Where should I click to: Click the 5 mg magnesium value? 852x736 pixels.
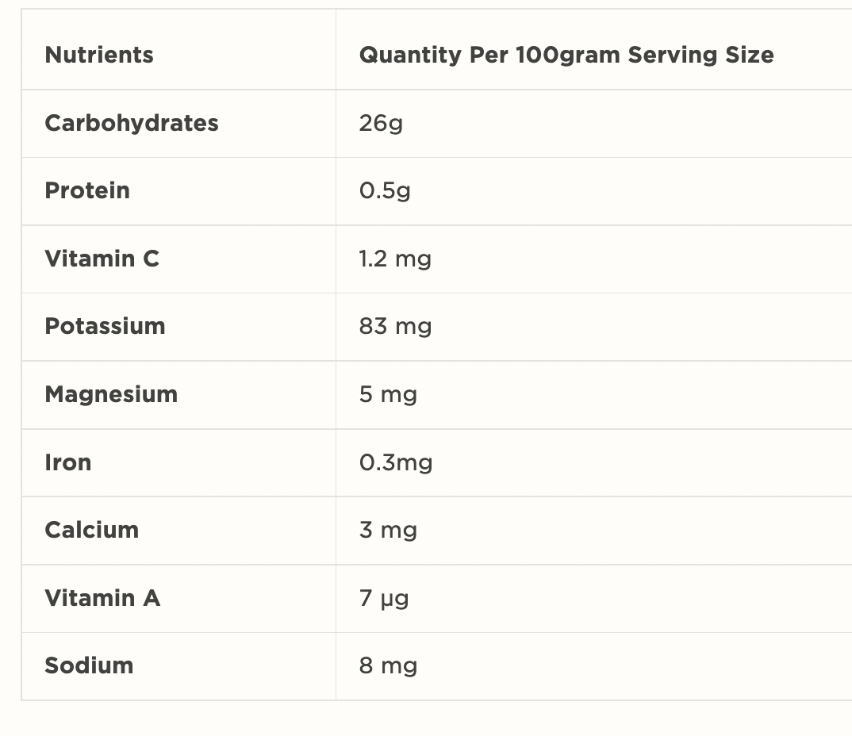click(388, 394)
